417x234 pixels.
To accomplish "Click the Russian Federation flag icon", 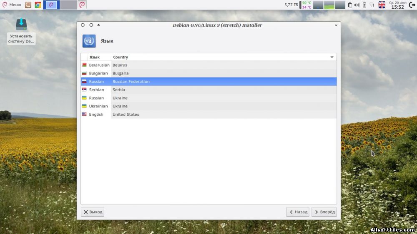I will pyautogui.click(x=84, y=81).
